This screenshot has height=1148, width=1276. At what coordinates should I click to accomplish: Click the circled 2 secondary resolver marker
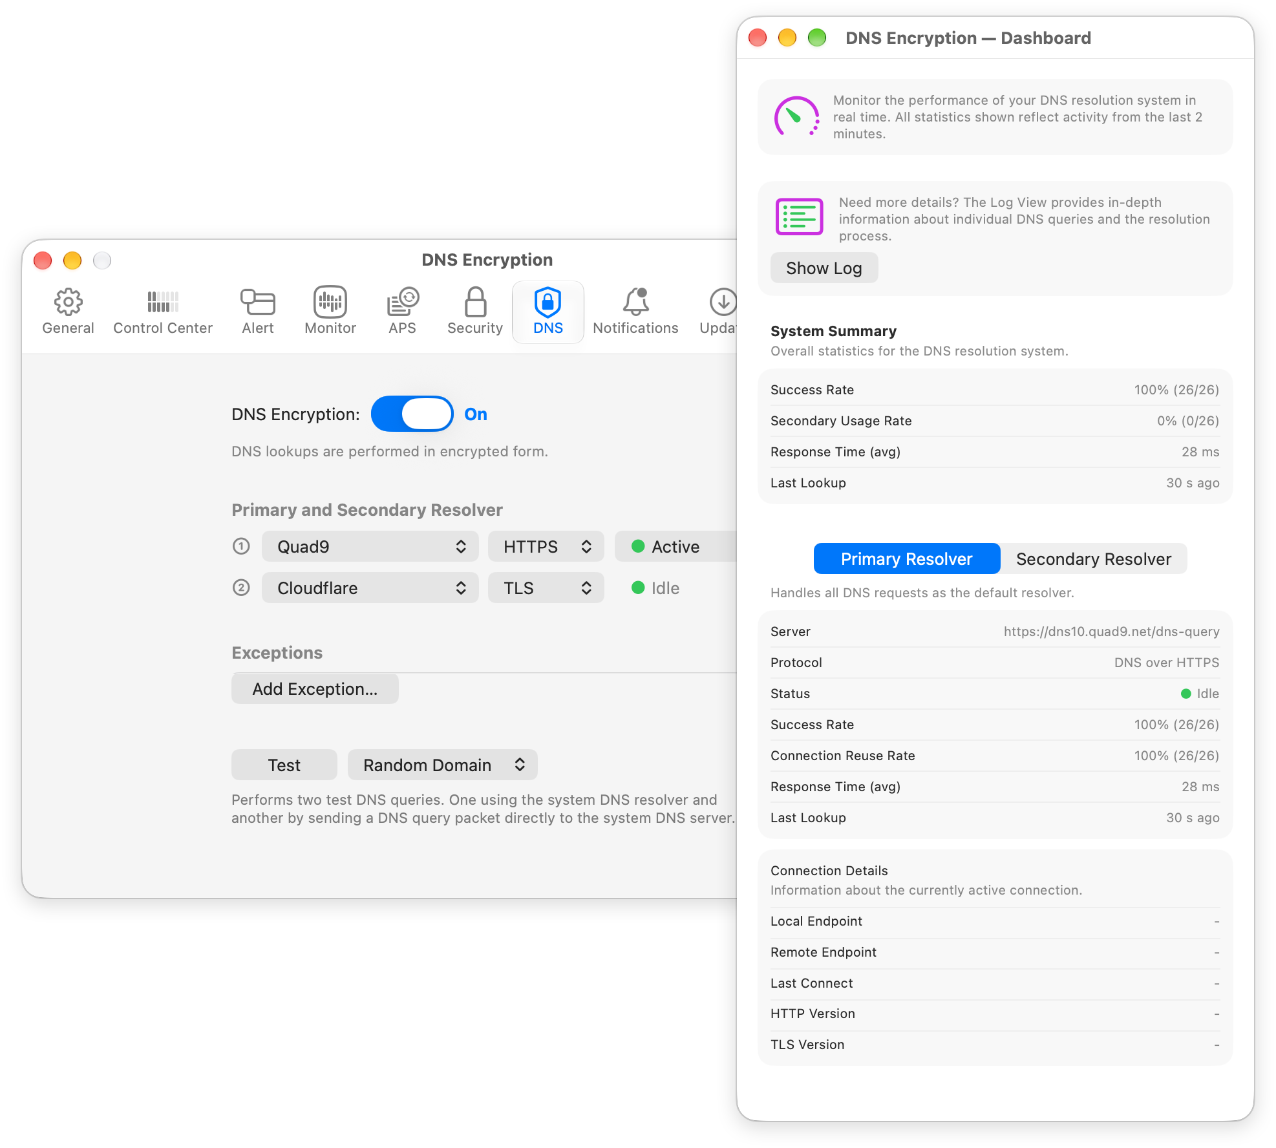pyautogui.click(x=241, y=588)
